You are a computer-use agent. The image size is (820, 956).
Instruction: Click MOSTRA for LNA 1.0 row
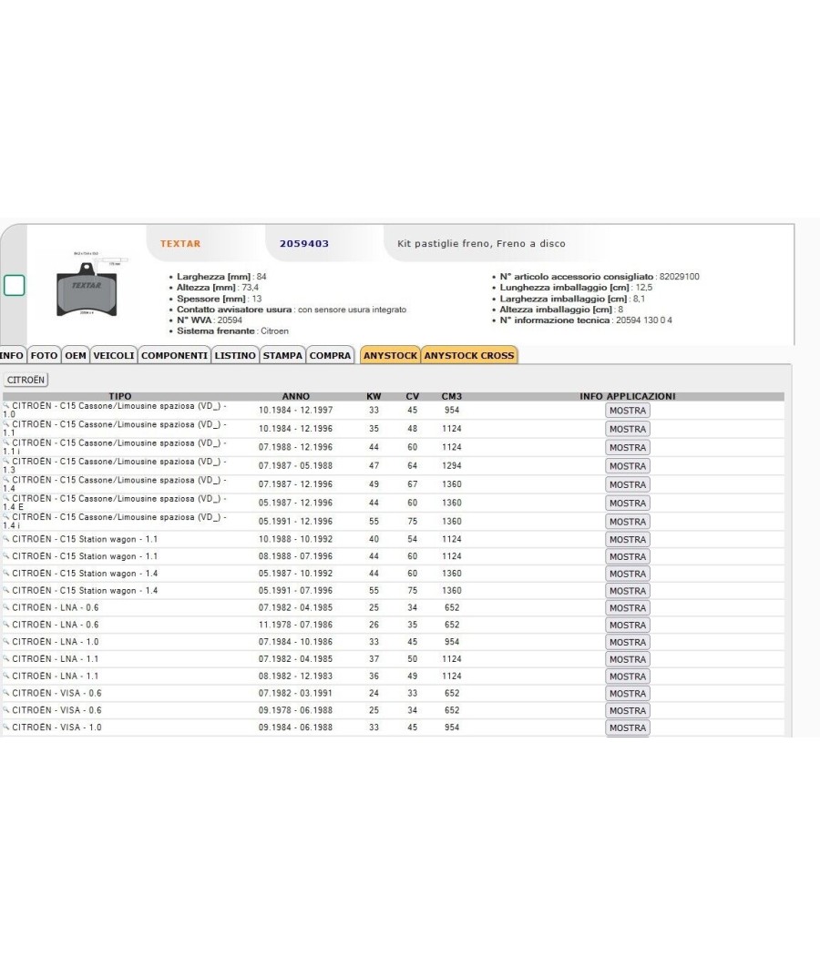[x=627, y=642]
